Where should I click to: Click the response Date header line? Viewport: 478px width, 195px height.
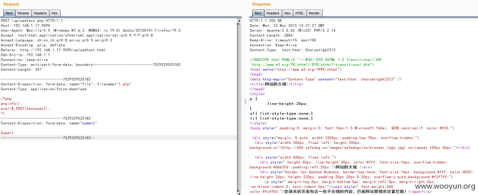click(287, 26)
